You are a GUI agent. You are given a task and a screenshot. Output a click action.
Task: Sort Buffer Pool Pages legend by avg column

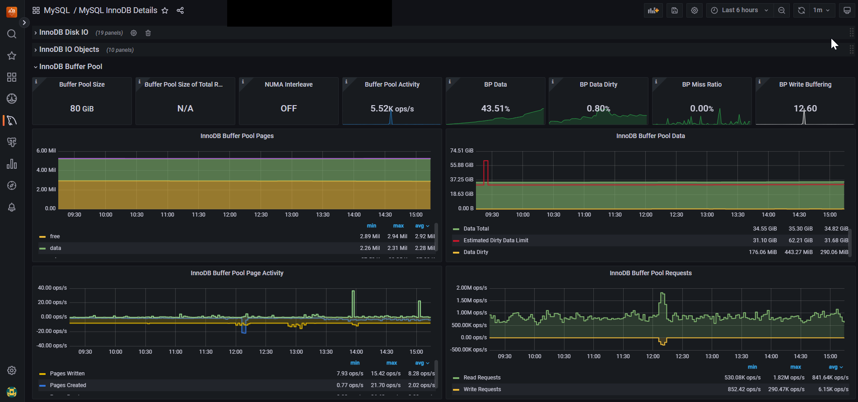[422, 226]
